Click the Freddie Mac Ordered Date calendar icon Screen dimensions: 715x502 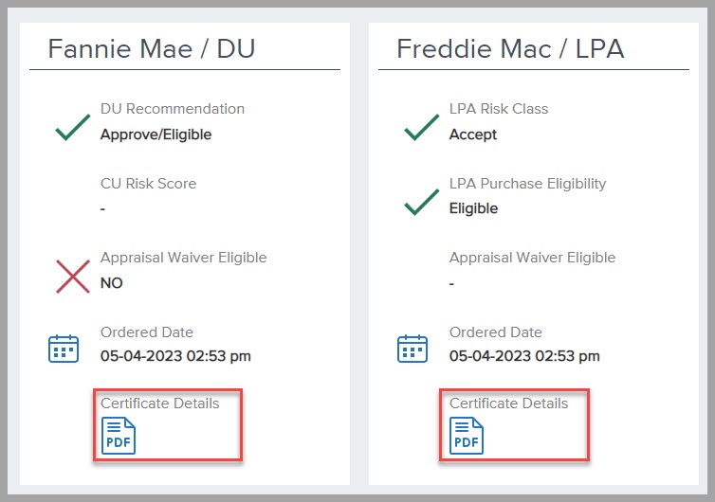[x=412, y=349]
